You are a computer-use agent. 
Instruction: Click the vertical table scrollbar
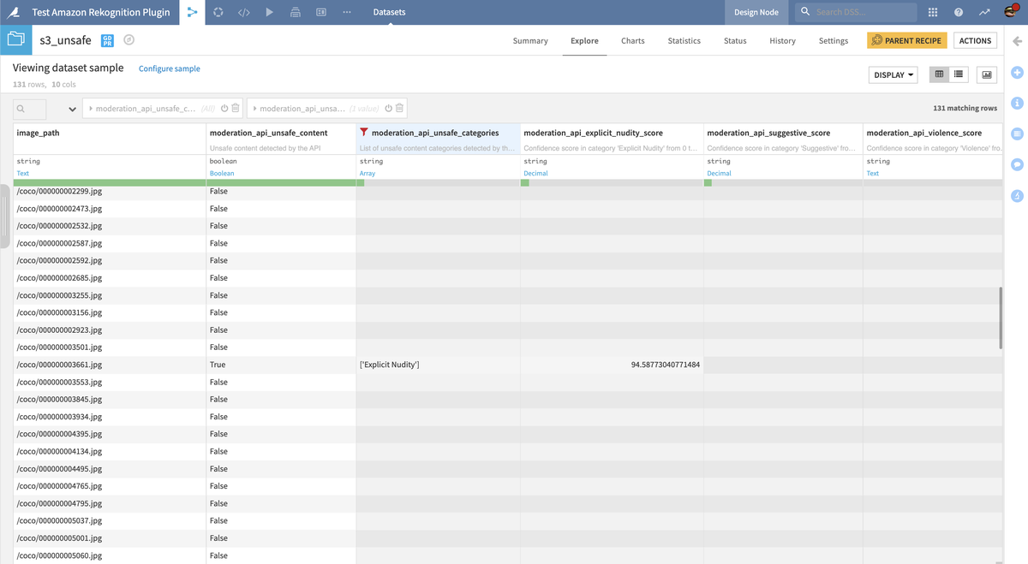1000,318
